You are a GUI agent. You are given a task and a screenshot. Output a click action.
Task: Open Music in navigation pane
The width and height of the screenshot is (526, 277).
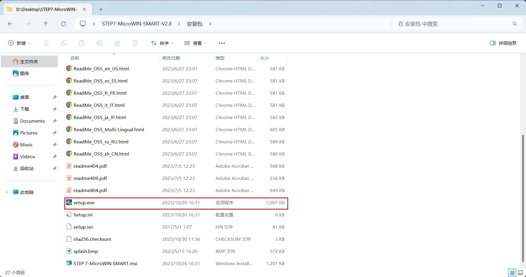pos(29,145)
